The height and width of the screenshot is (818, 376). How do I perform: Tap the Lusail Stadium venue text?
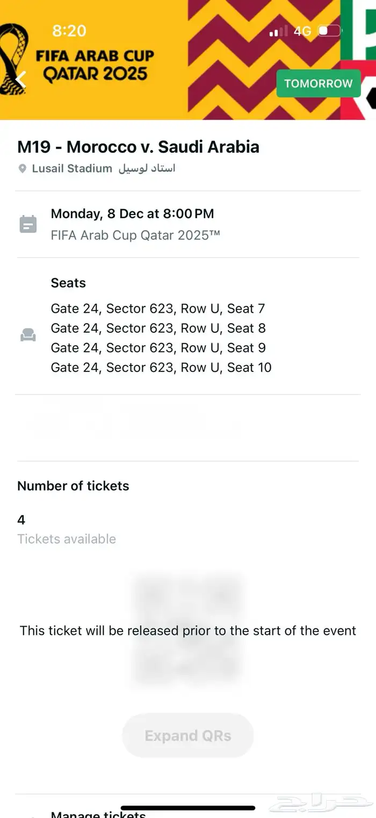coord(72,168)
